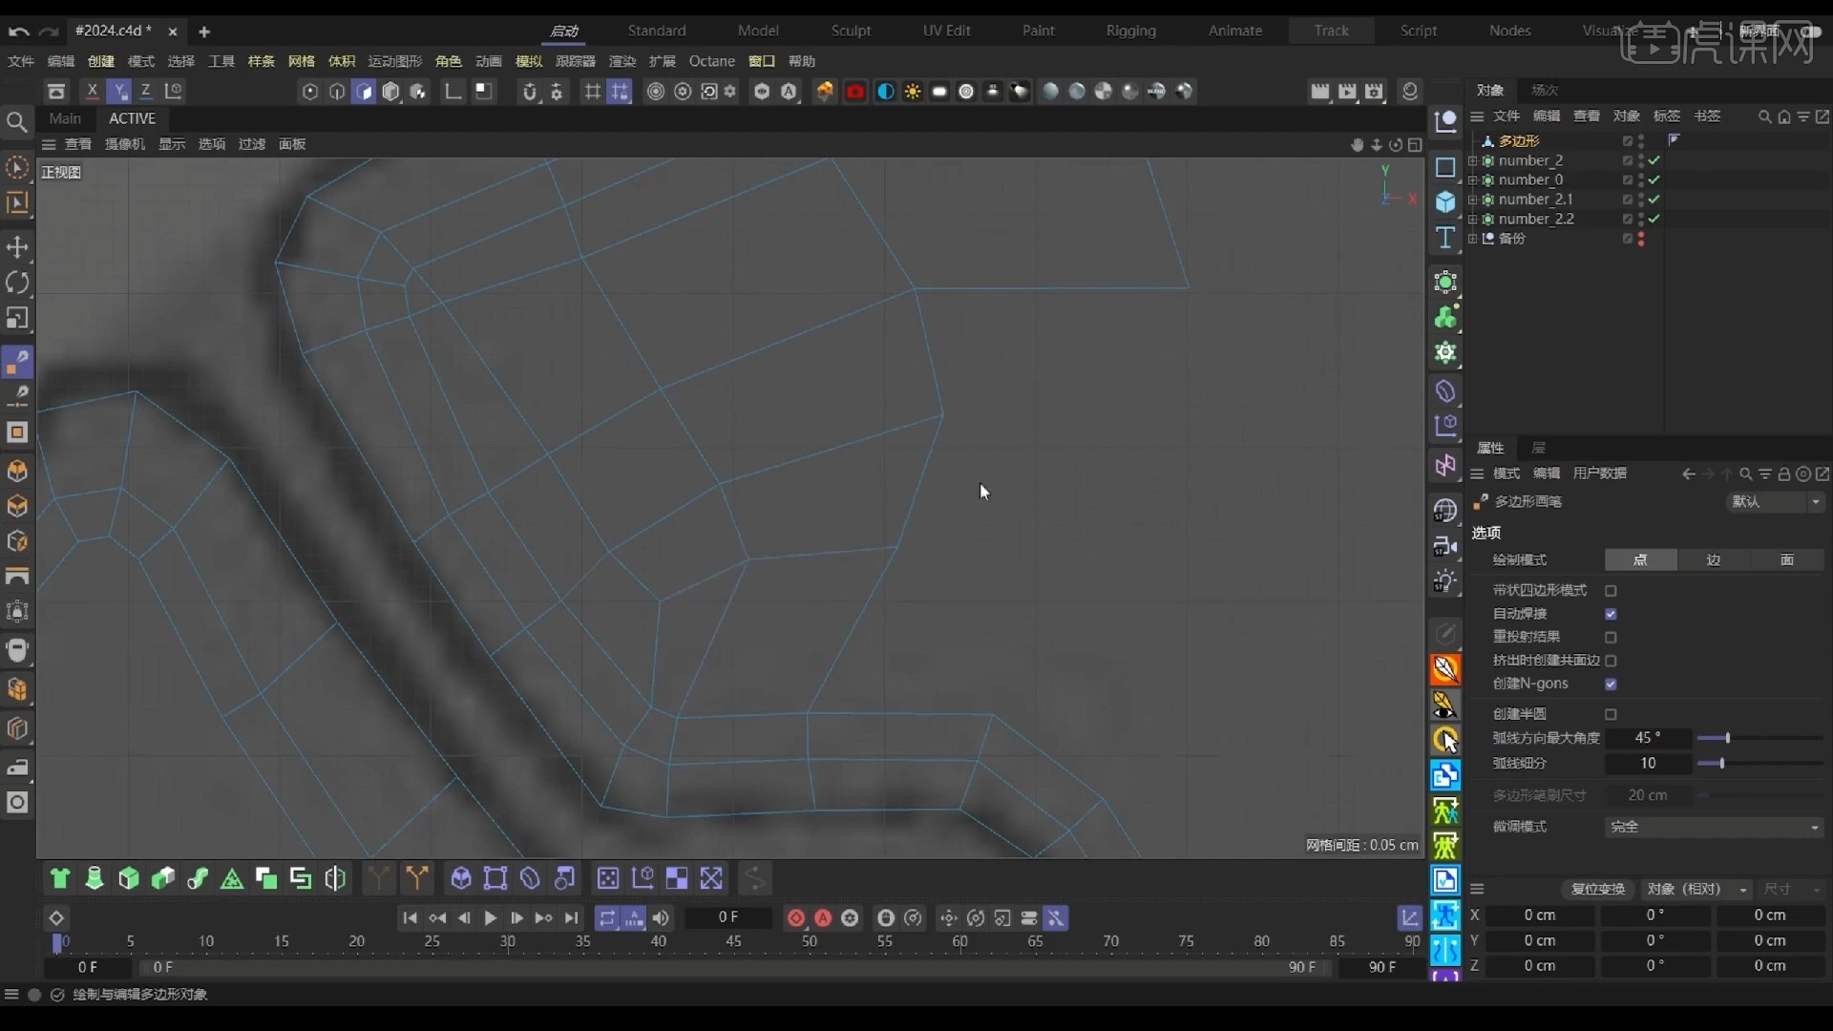Set draw mode to 面
The height and width of the screenshot is (1031, 1833).
[1787, 560]
